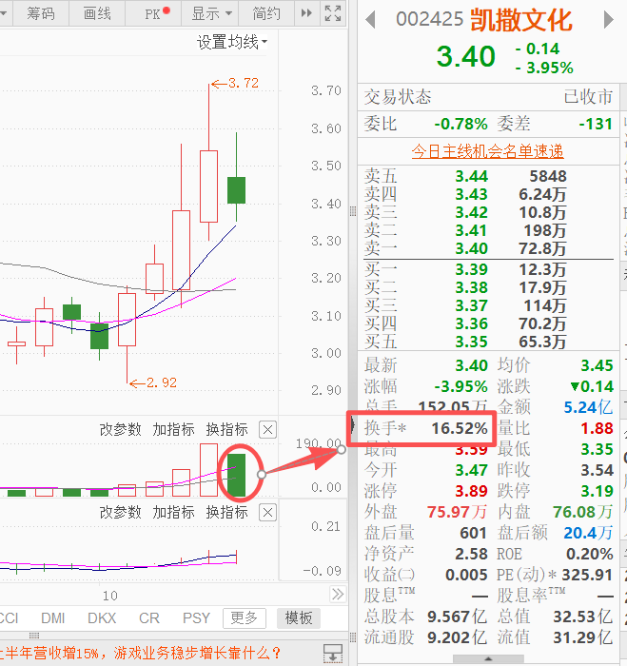The image size is (627, 666).
Task: Click the 内盘 76.08万 value
Action: click(583, 512)
